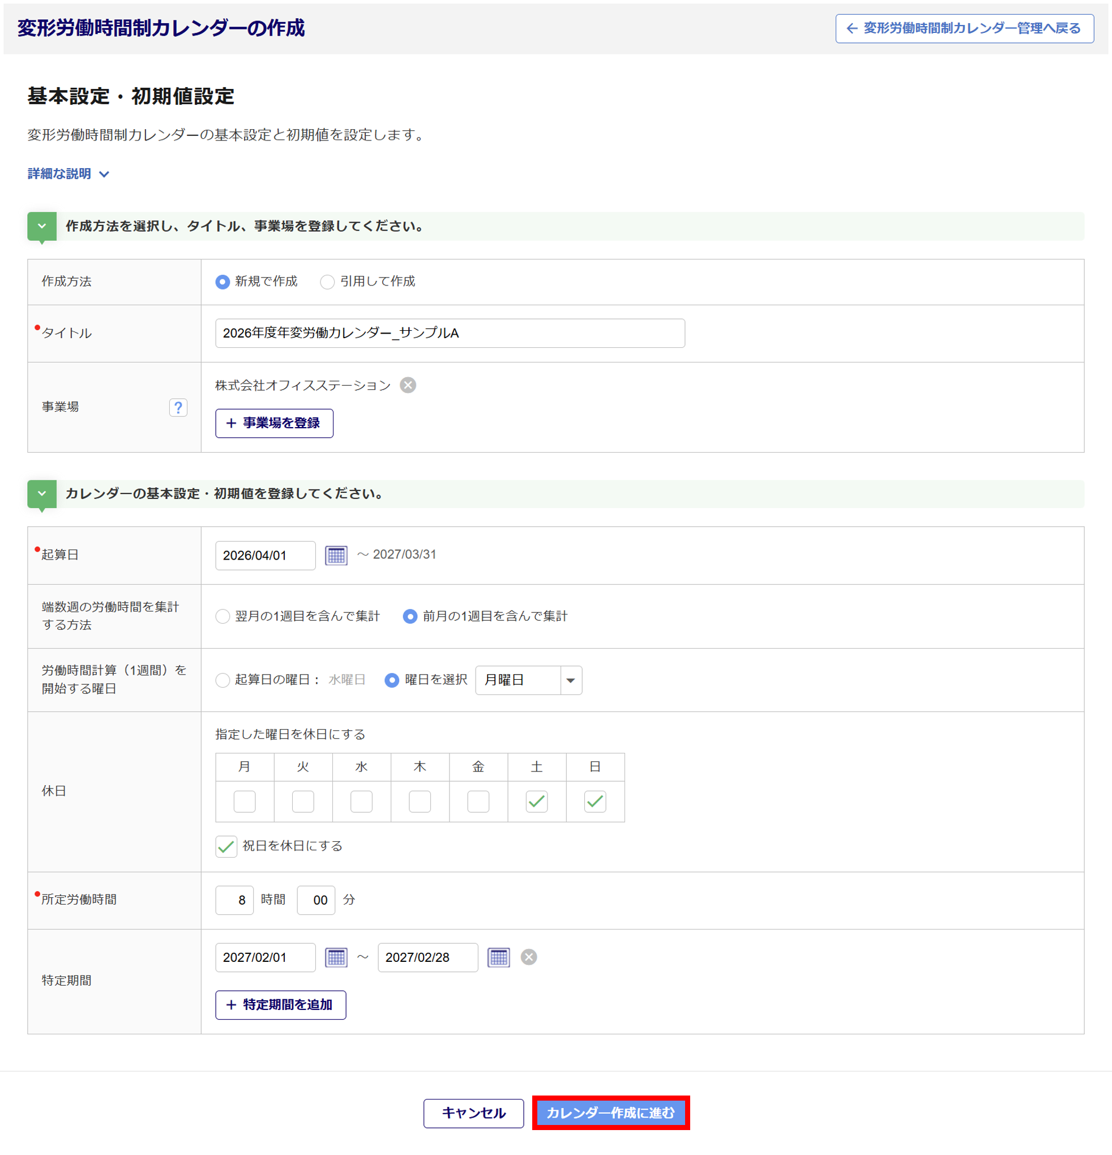
Task: Uncheck the 土 holiday checkbox
Action: [536, 802]
